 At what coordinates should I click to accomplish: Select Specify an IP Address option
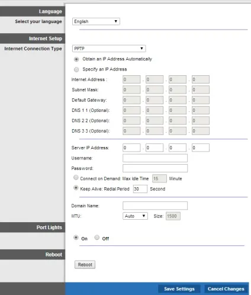tap(76, 69)
